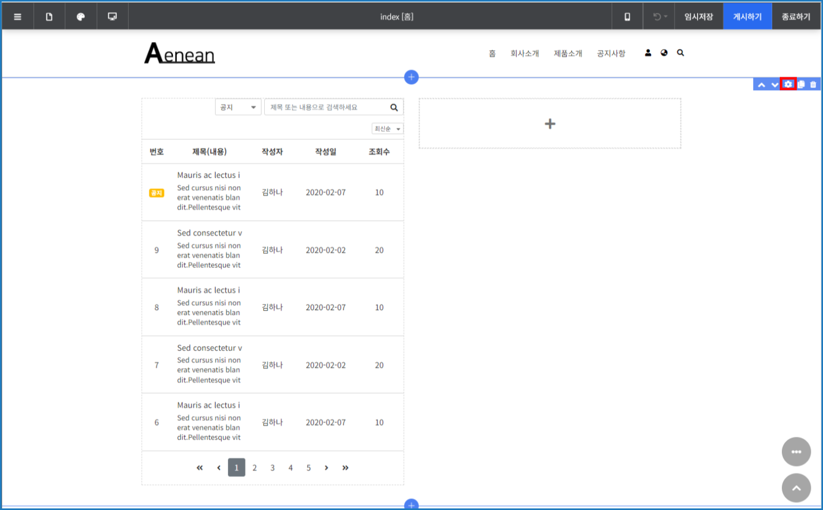Open the 최신순 sort dropdown

[387, 129]
